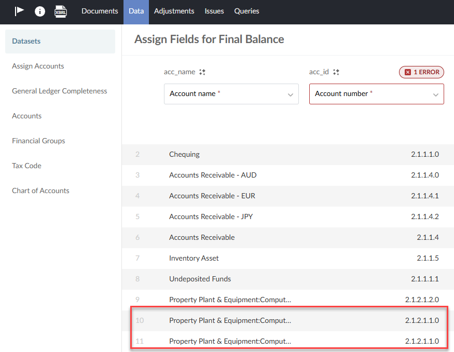Click the 1 ERROR badge
This screenshot has height=352, width=454.
pyautogui.click(x=421, y=72)
